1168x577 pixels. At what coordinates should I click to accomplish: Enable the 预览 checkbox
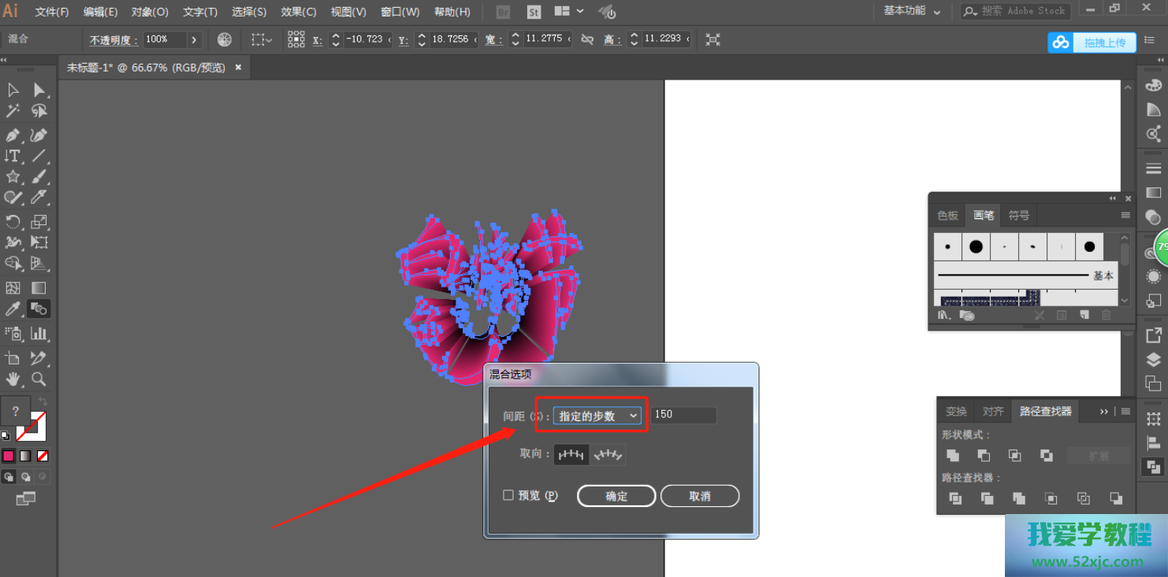pos(508,495)
